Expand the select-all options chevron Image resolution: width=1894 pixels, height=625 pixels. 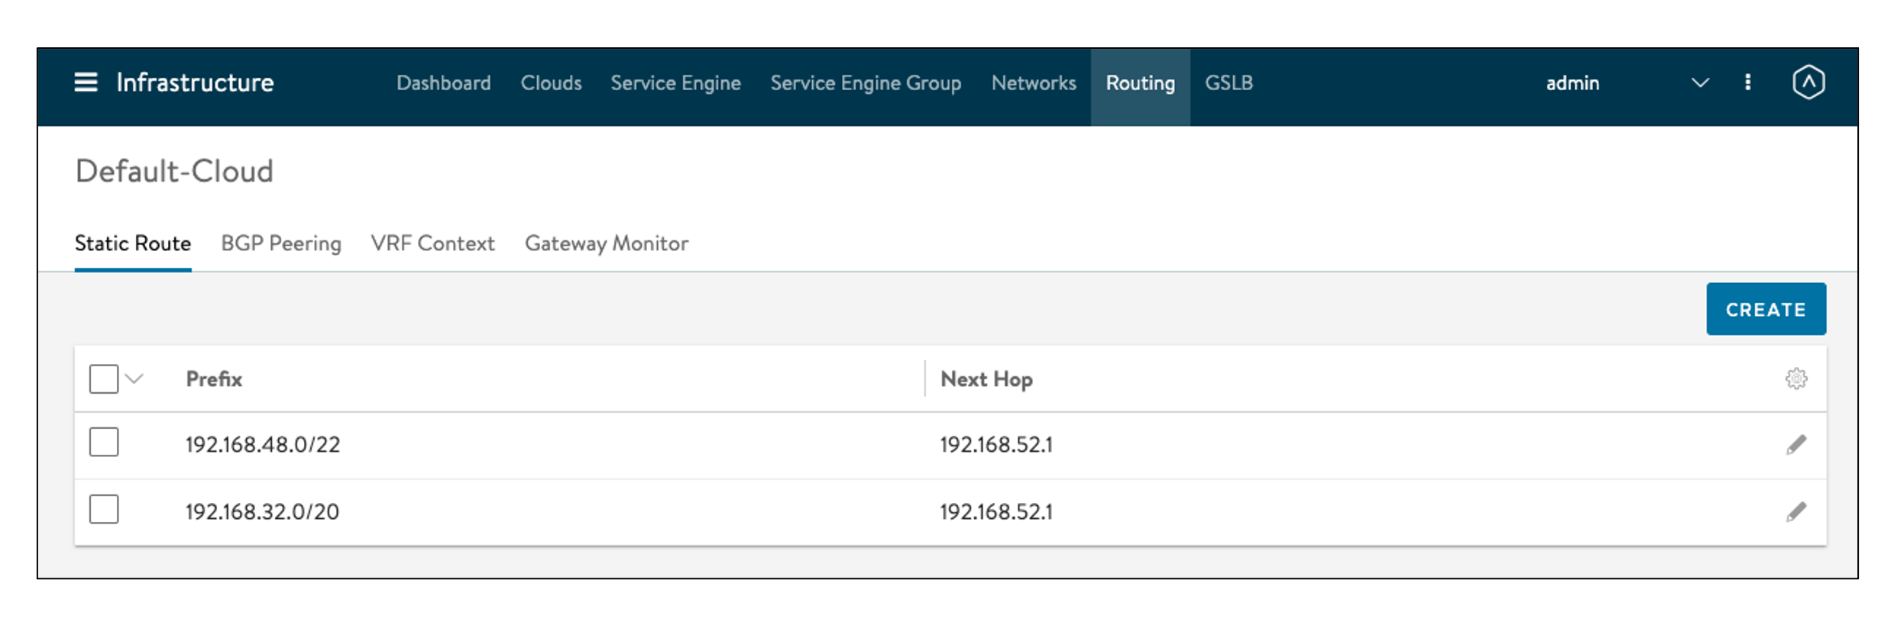coord(134,379)
